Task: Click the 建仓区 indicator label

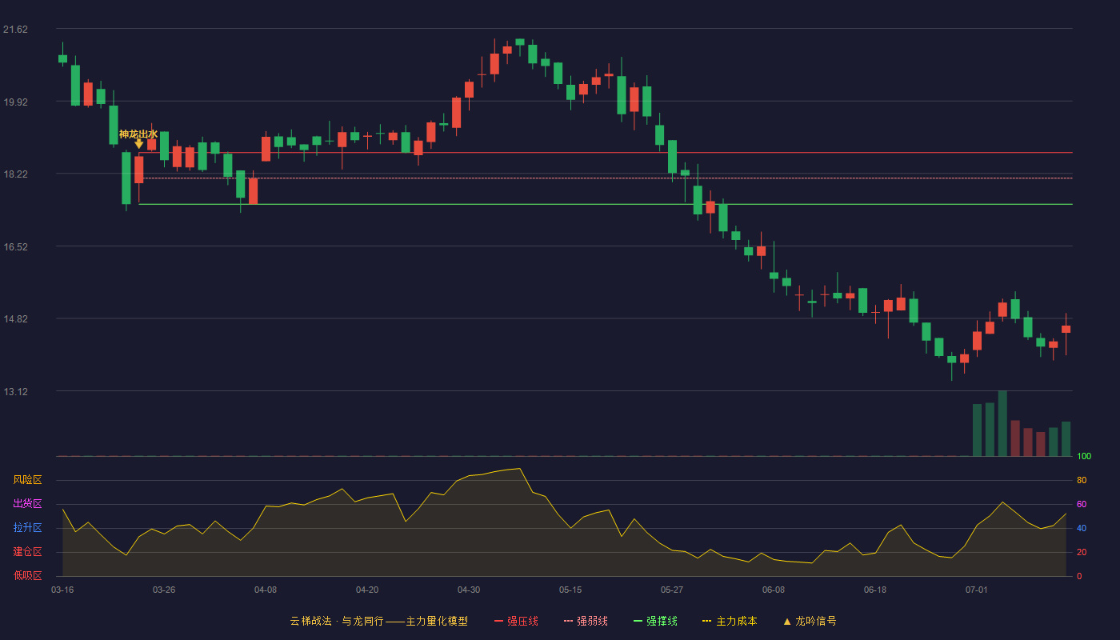Action: click(x=27, y=552)
